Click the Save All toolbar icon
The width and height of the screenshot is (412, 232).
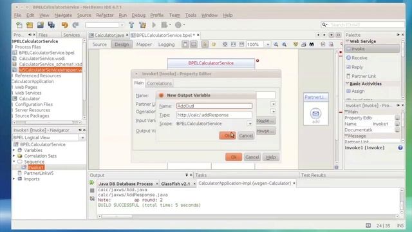tap(51, 25)
